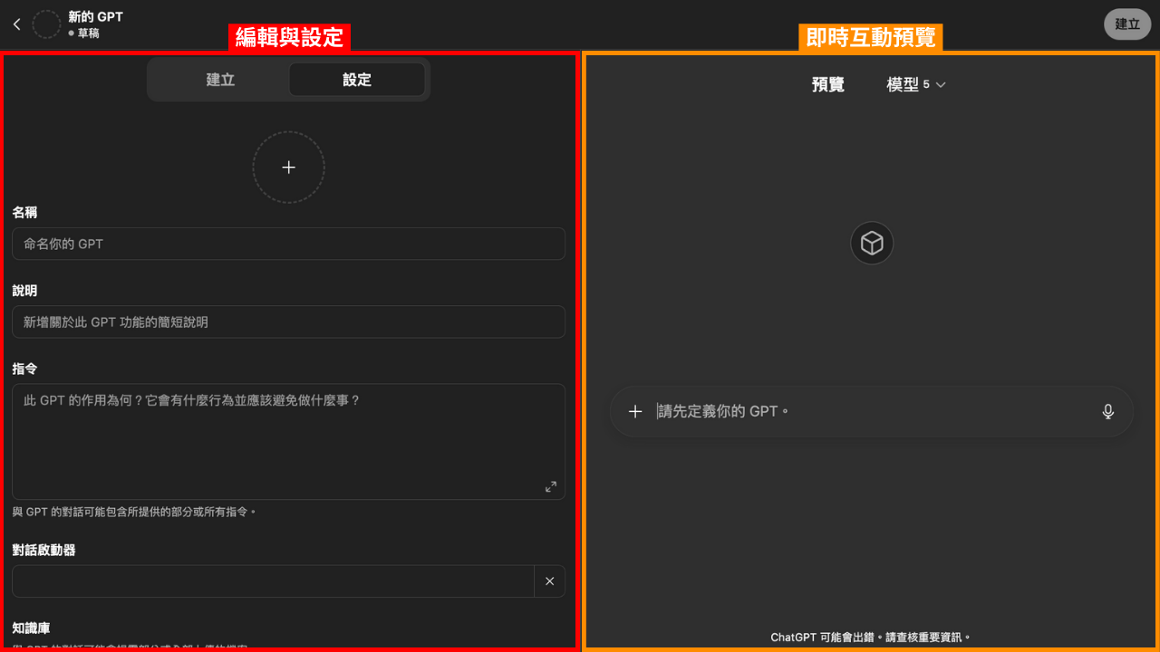Select the 設定 tab

(357, 80)
